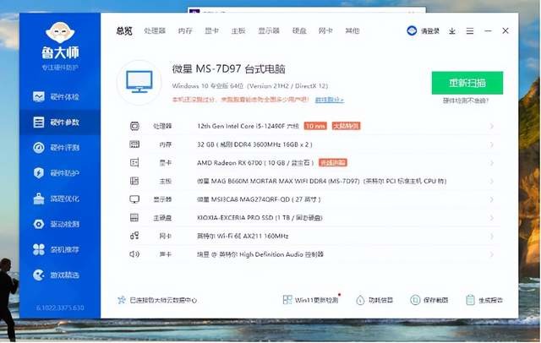Screen dimensions: 541x343
Task: Expand the High Definition Audio row chevron
Action: [x=492, y=254]
